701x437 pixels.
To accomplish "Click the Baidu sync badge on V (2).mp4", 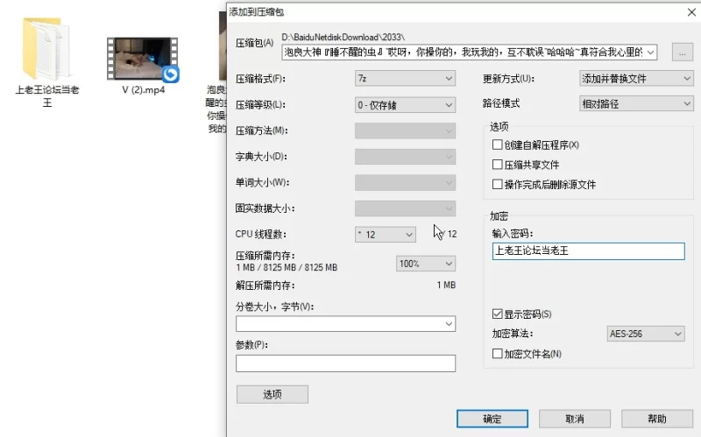I will click(x=170, y=74).
